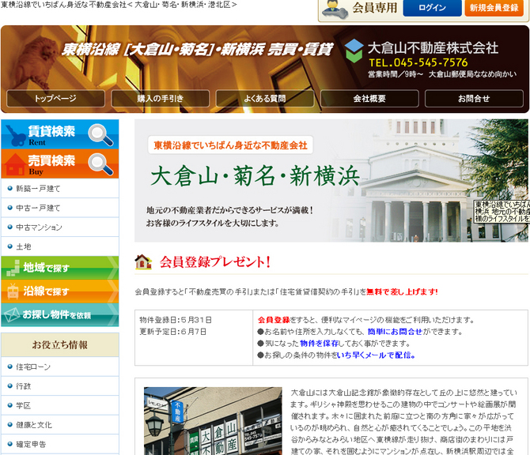Click the いち早くメールで配信 link

[376, 355]
